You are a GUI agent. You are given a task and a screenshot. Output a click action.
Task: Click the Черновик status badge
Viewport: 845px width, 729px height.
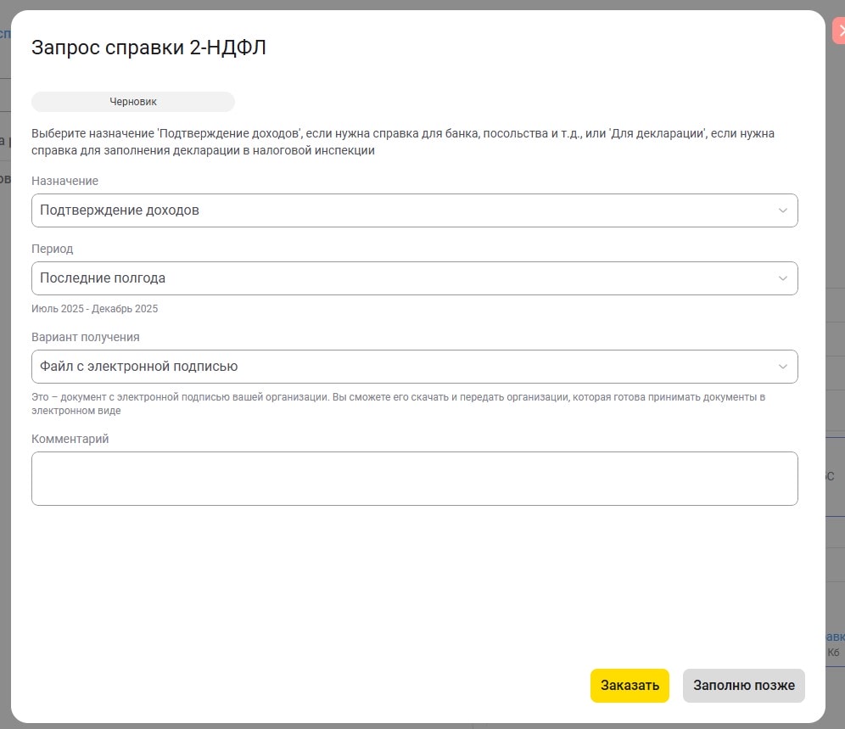pos(133,102)
